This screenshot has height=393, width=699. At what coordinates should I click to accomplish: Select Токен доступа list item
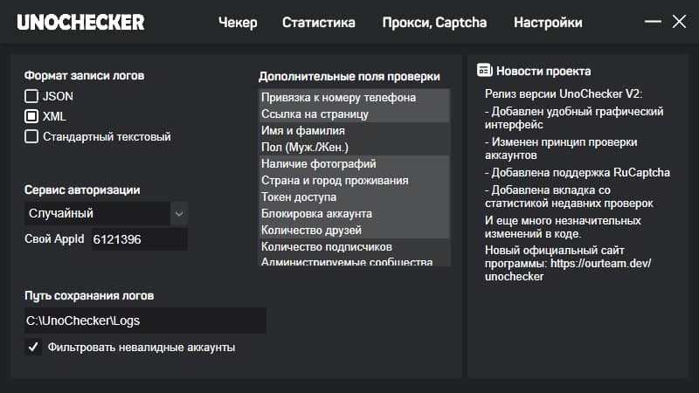tap(354, 197)
